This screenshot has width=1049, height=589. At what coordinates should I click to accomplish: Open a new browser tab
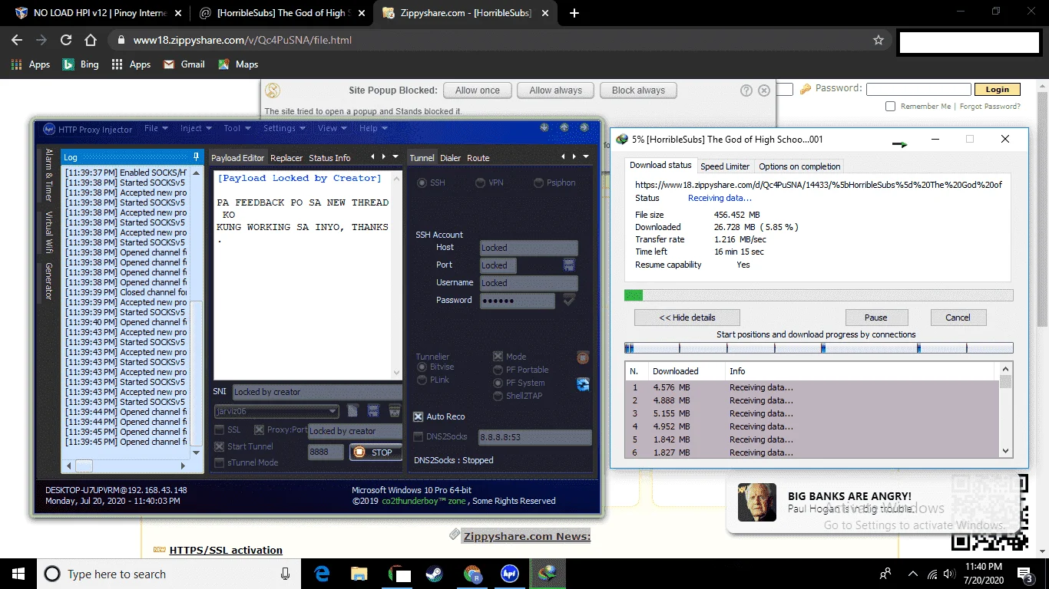574,13
